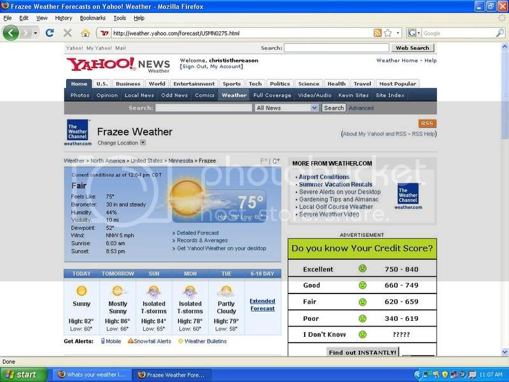509x382 pixels.
Task: Click the Windows Start button
Action: 24,374
